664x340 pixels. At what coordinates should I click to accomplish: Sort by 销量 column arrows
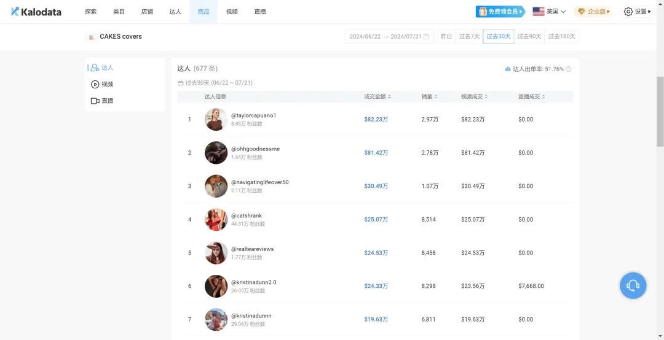436,97
